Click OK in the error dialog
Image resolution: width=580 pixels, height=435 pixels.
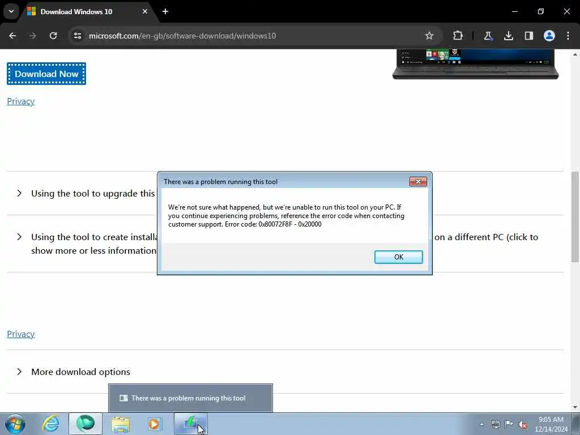coord(398,257)
